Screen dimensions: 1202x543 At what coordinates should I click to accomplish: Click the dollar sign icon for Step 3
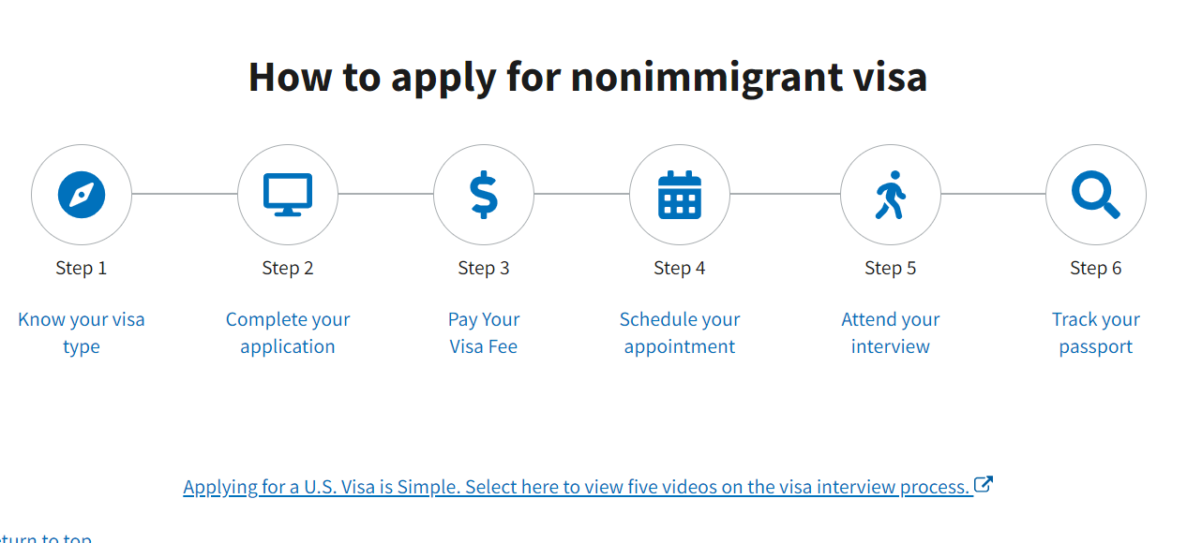(484, 195)
